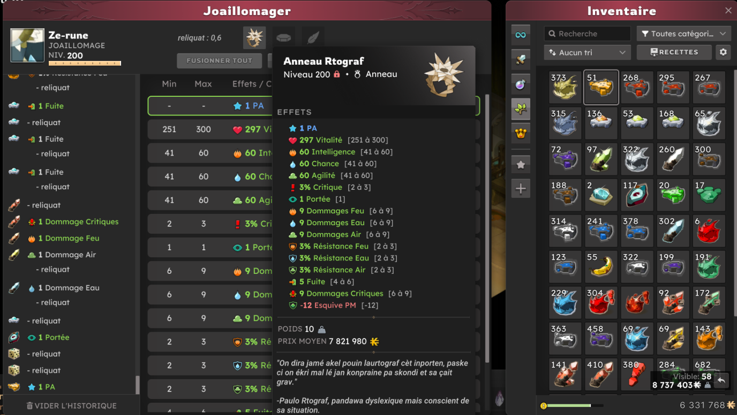Image resolution: width=737 pixels, height=415 pixels.
Task: Clear history with VIDER L'HISTORIQUE
Action: (71, 406)
